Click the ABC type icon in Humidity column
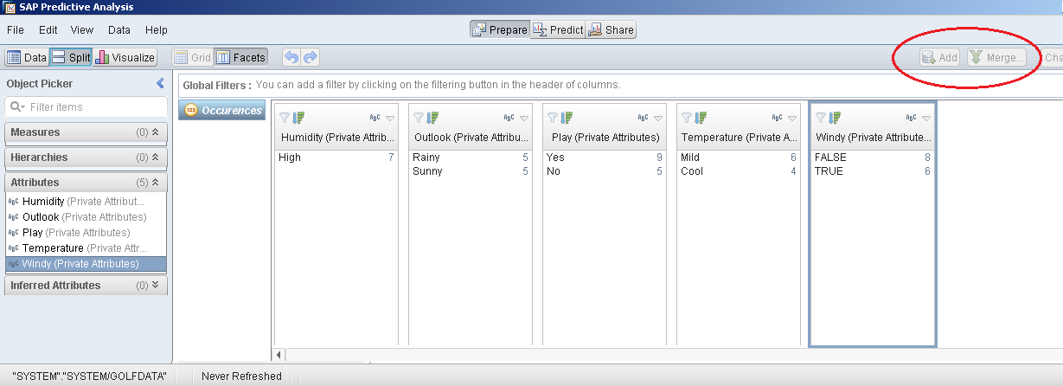1063x386 pixels. pyautogui.click(x=375, y=118)
